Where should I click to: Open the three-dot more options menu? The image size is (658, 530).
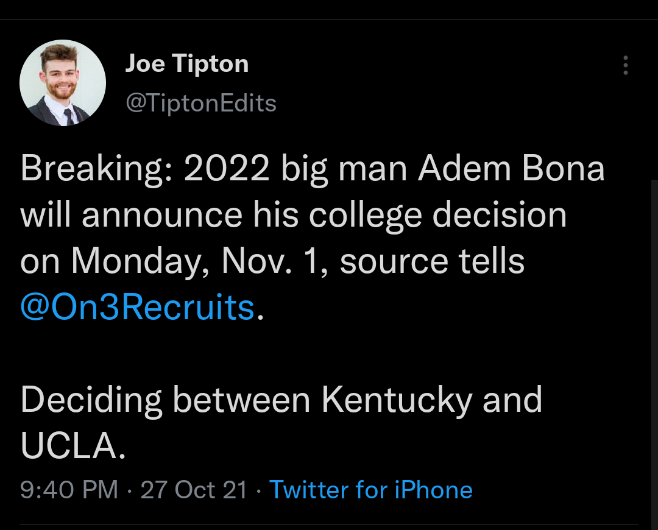click(x=625, y=65)
